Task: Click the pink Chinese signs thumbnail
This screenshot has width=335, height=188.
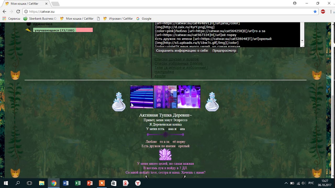Action: click(x=165, y=97)
